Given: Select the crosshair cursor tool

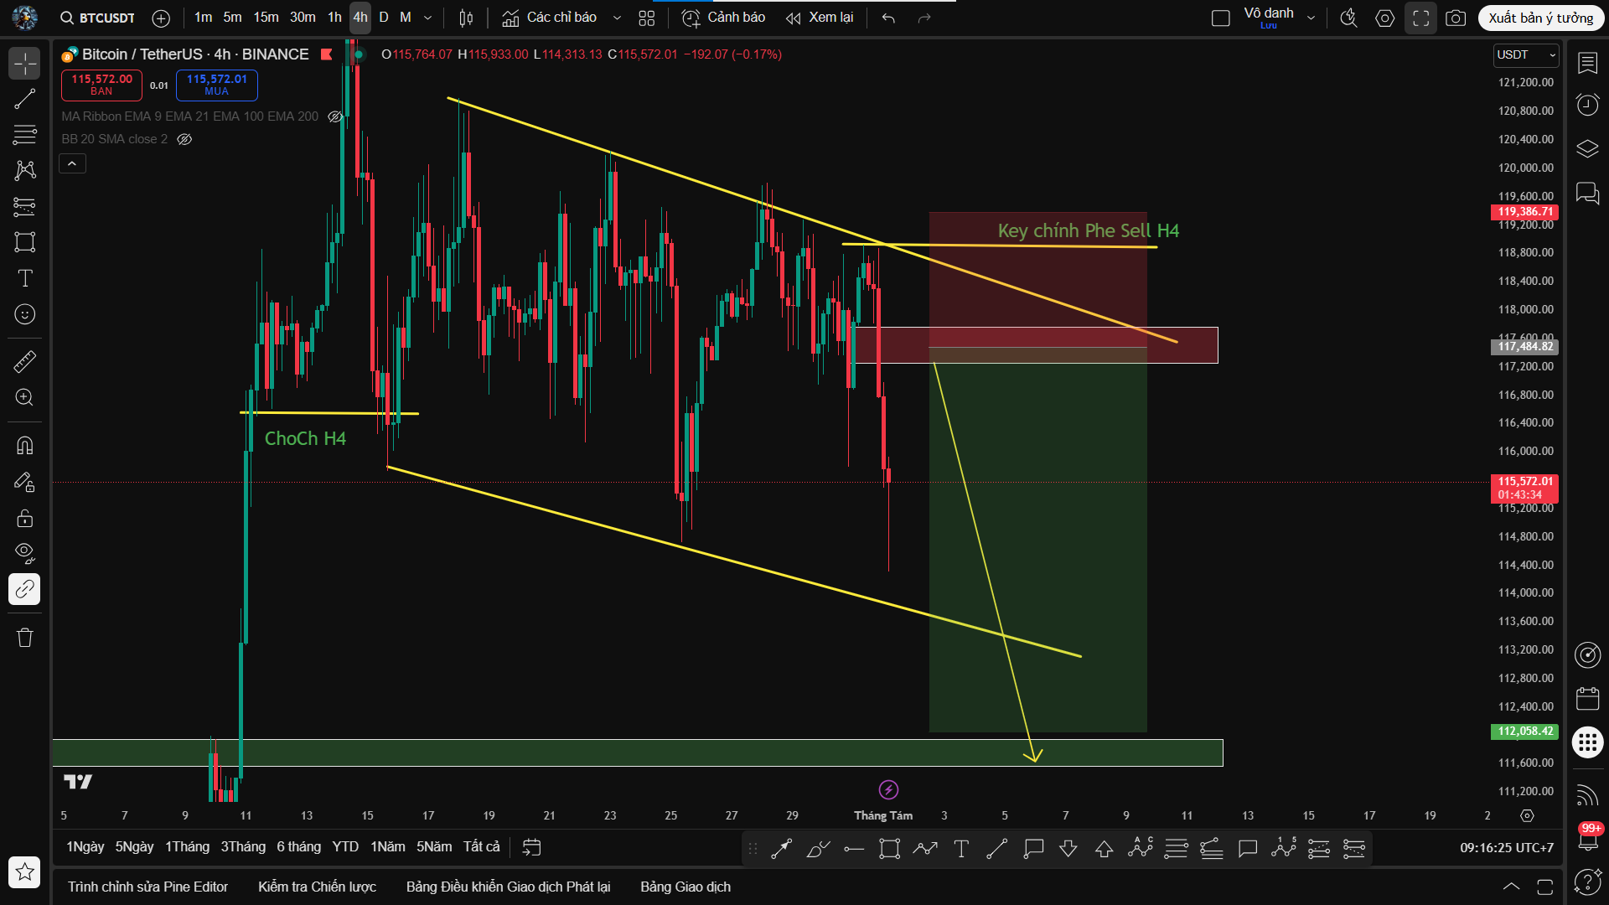Looking at the screenshot, I should coord(25,64).
